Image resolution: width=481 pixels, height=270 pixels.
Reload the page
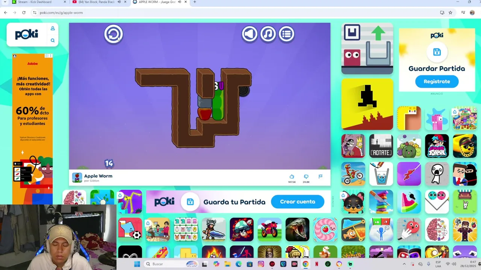(24, 12)
